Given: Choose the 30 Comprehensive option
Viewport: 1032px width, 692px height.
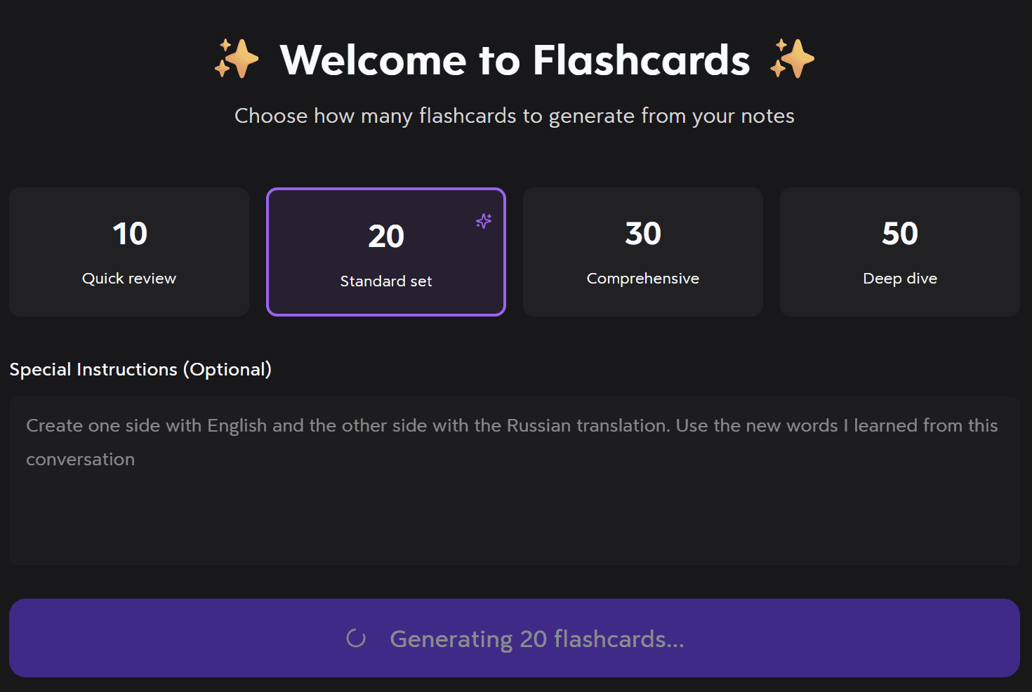Looking at the screenshot, I should click(642, 252).
